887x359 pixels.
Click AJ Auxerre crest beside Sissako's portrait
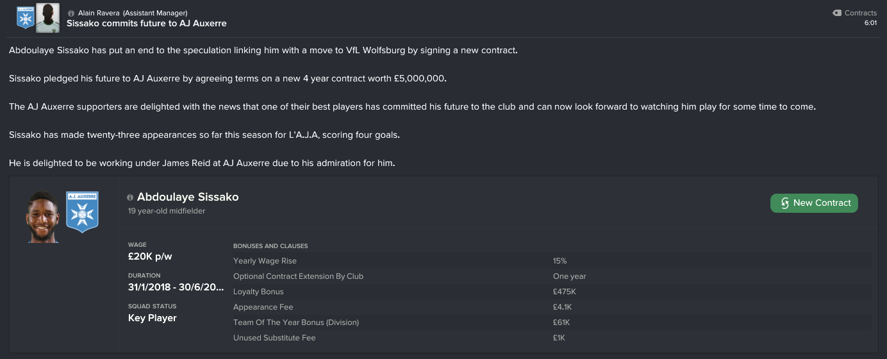(81, 212)
